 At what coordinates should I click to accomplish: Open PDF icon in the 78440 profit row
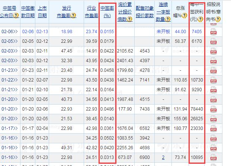[214, 109]
